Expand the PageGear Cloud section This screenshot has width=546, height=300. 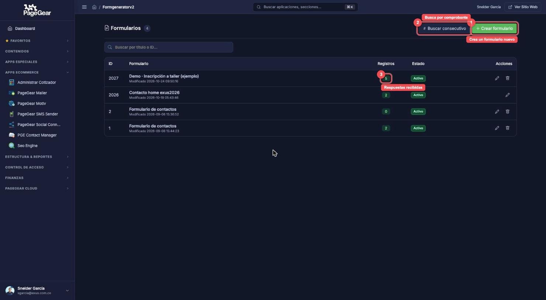point(37,188)
